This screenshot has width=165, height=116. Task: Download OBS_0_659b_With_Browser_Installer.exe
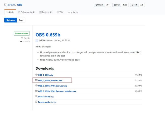tap(57, 91)
